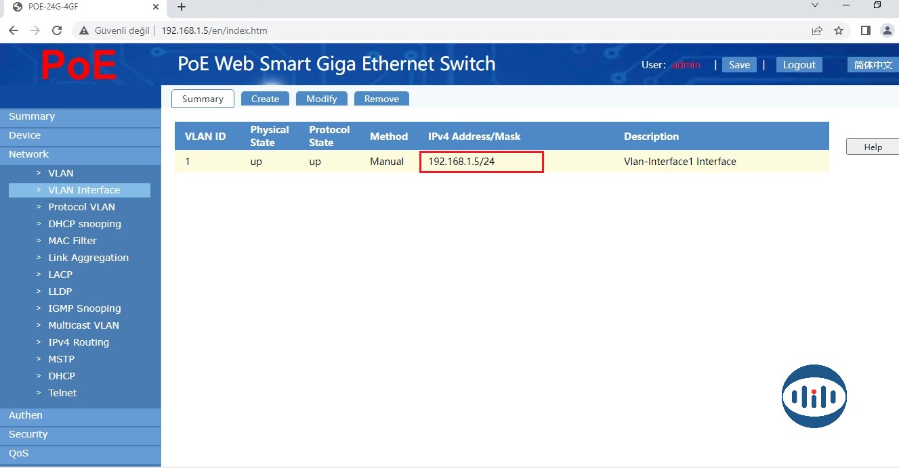899x468 pixels.
Task: Click the round blue logo badge
Action: tap(814, 396)
